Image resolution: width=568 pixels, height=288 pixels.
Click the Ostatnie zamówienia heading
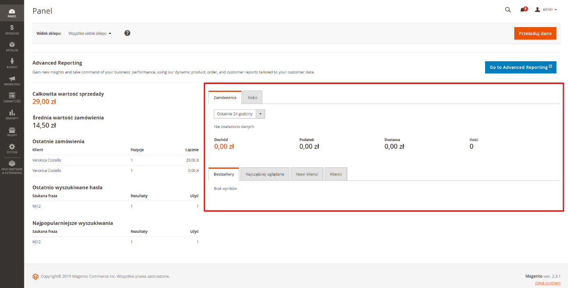(x=58, y=141)
